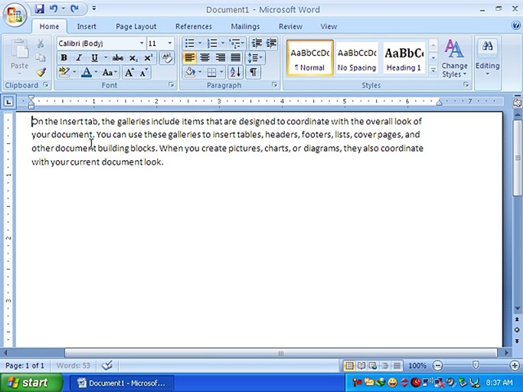Copy selection with the Copy icon
The image size is (523, 392).
click(40, 58)
